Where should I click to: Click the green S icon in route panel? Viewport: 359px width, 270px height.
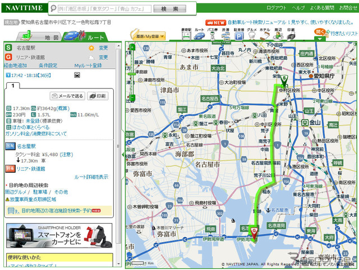[x=8, y=48]
